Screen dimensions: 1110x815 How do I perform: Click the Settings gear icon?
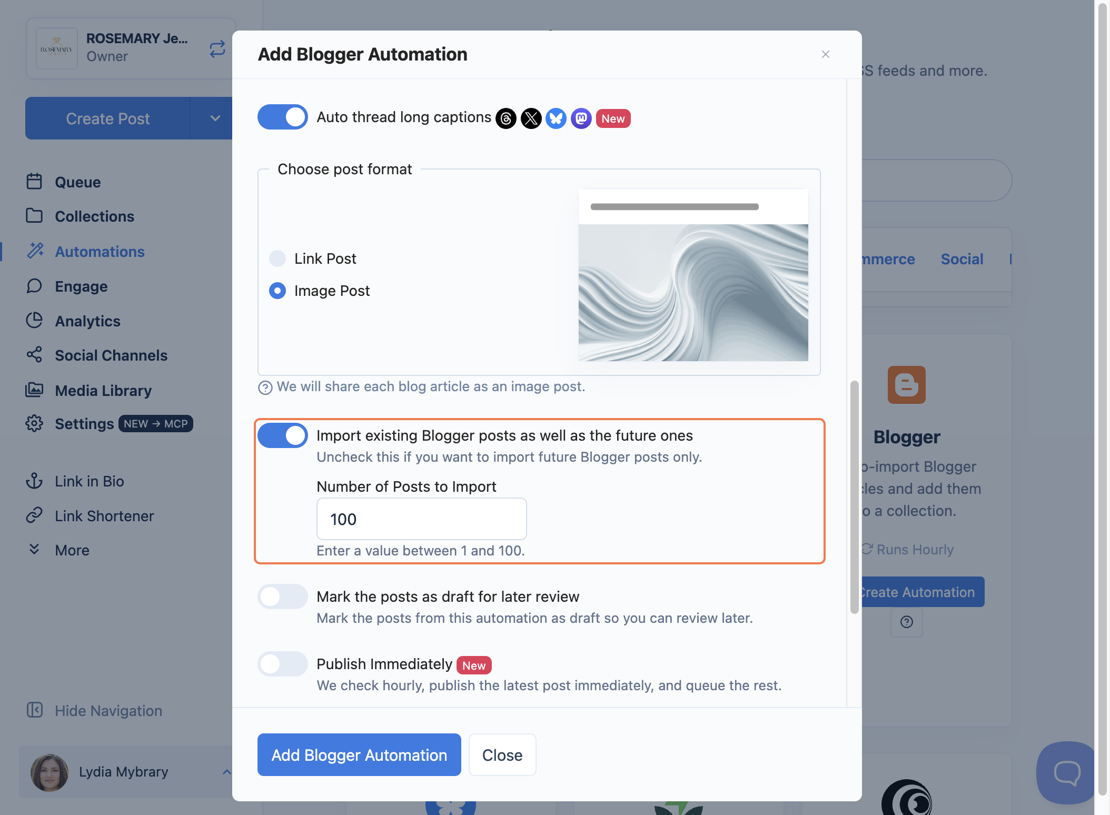34,423
